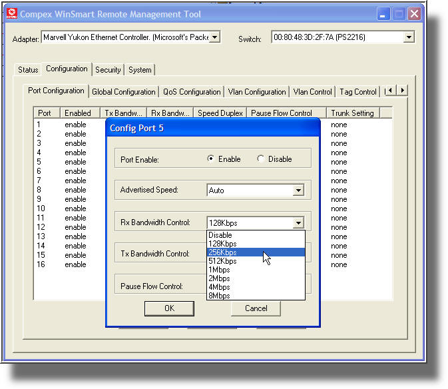
Task: Minimize the WinSmart window
Action: tap(383, 14)
